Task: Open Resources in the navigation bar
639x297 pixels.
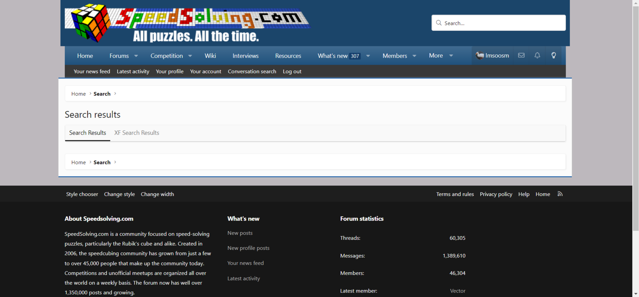Action: [288, 56]
